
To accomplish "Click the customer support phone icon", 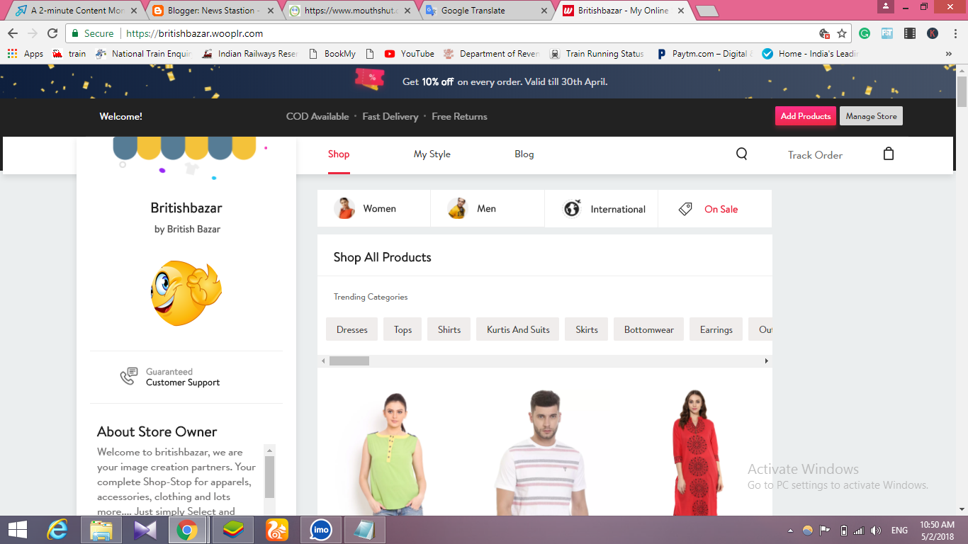I will point(129,376).
